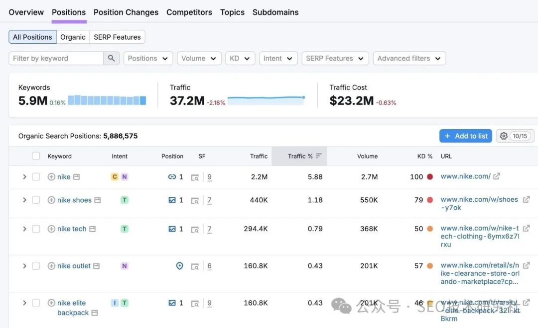Go to the Competitors tab

point(189,12)
